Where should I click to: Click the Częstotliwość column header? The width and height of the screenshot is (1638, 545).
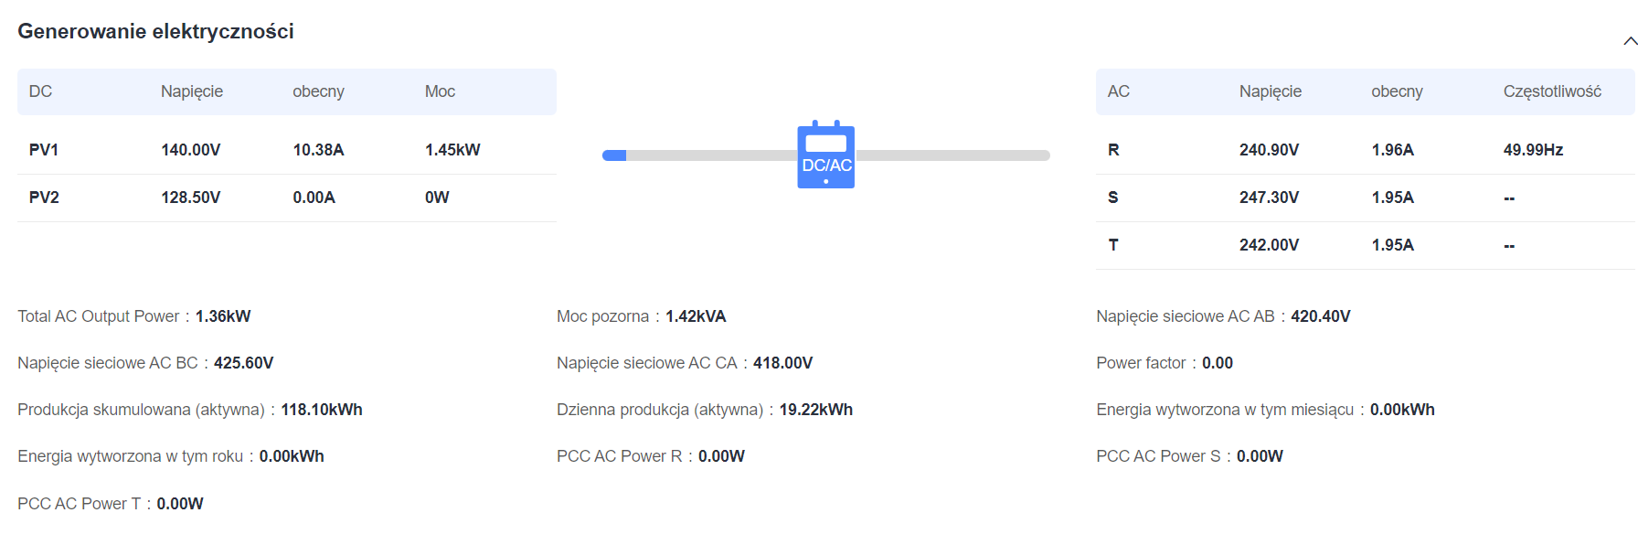[x=1552, y=91]
